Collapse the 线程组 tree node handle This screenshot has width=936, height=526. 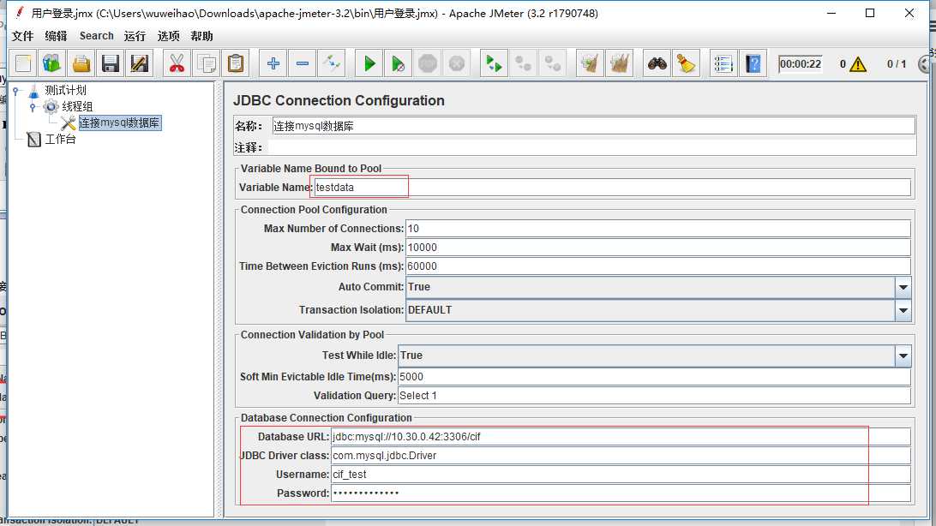tap(33, 107)
